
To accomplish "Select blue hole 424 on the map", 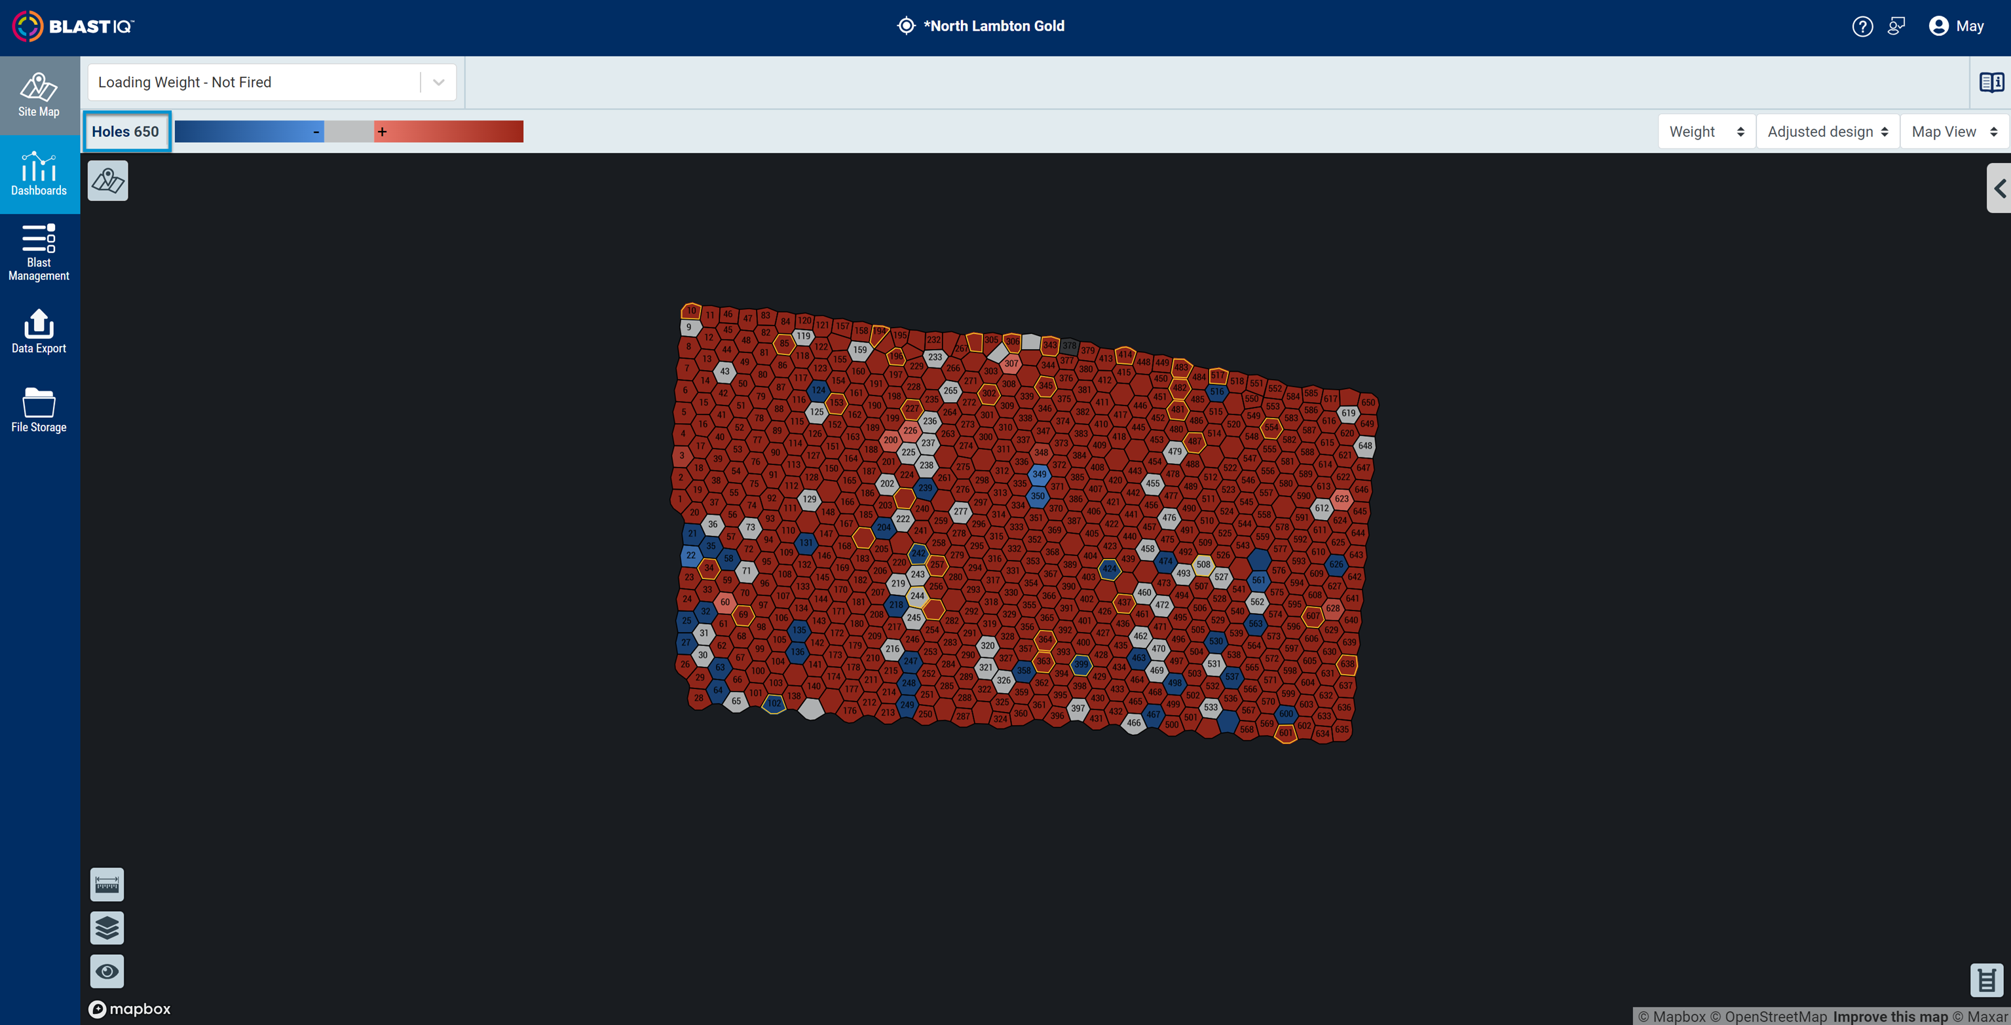I will coord(1110,568).
